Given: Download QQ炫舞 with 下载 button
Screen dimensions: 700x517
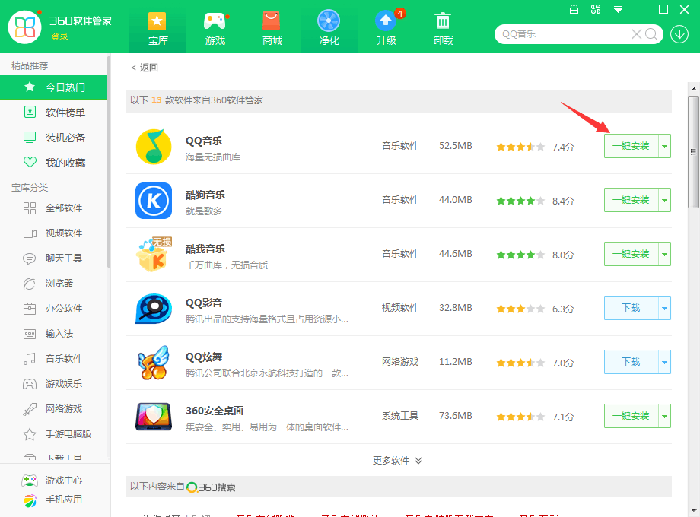Looking at the screenshot, I should click(x=632, y=362).
